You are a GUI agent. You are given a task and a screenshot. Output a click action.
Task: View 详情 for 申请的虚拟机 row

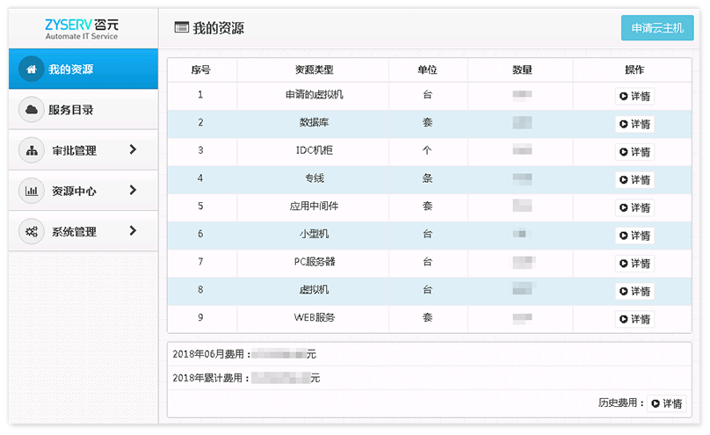tap(634, 97)
